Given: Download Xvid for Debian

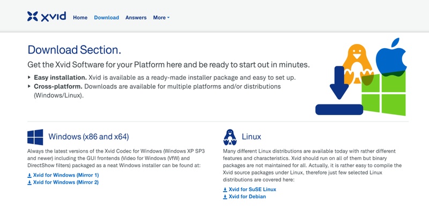Looking at the screenshot, I should (247, 197).
